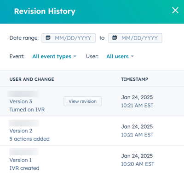Click the Event filter label
The height and width of the screenshot is (173, 184).
pyautogui.click(x=17, y=56)
